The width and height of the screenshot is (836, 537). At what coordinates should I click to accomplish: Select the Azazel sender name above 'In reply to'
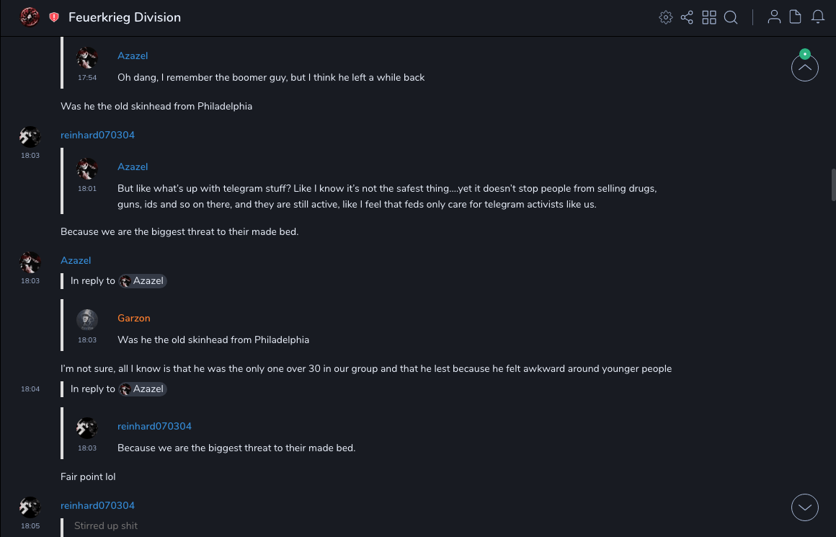pos(76,260)
